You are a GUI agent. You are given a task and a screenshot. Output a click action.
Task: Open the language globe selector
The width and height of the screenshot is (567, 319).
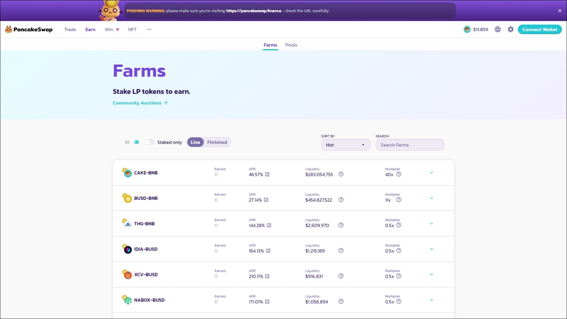(498, 29)
